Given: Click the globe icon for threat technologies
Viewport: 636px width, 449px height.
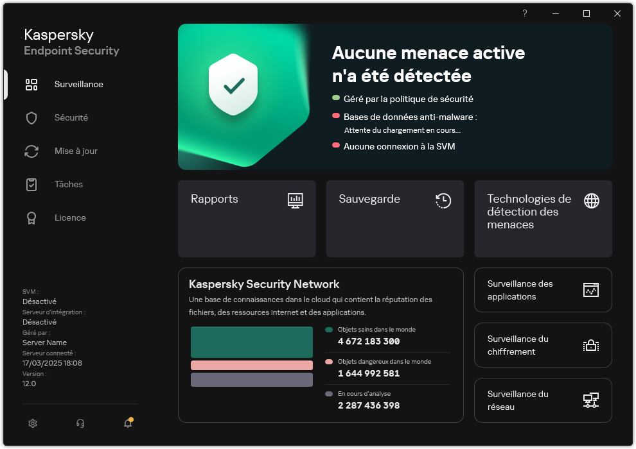Looking at the screenshot, I should 591,201.
